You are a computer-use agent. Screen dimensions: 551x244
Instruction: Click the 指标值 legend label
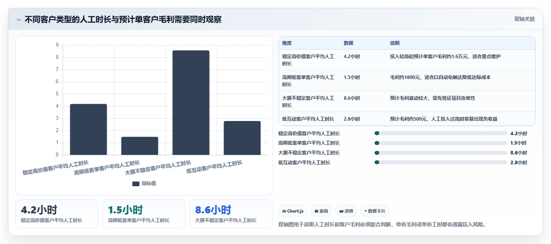pos(149,183)
